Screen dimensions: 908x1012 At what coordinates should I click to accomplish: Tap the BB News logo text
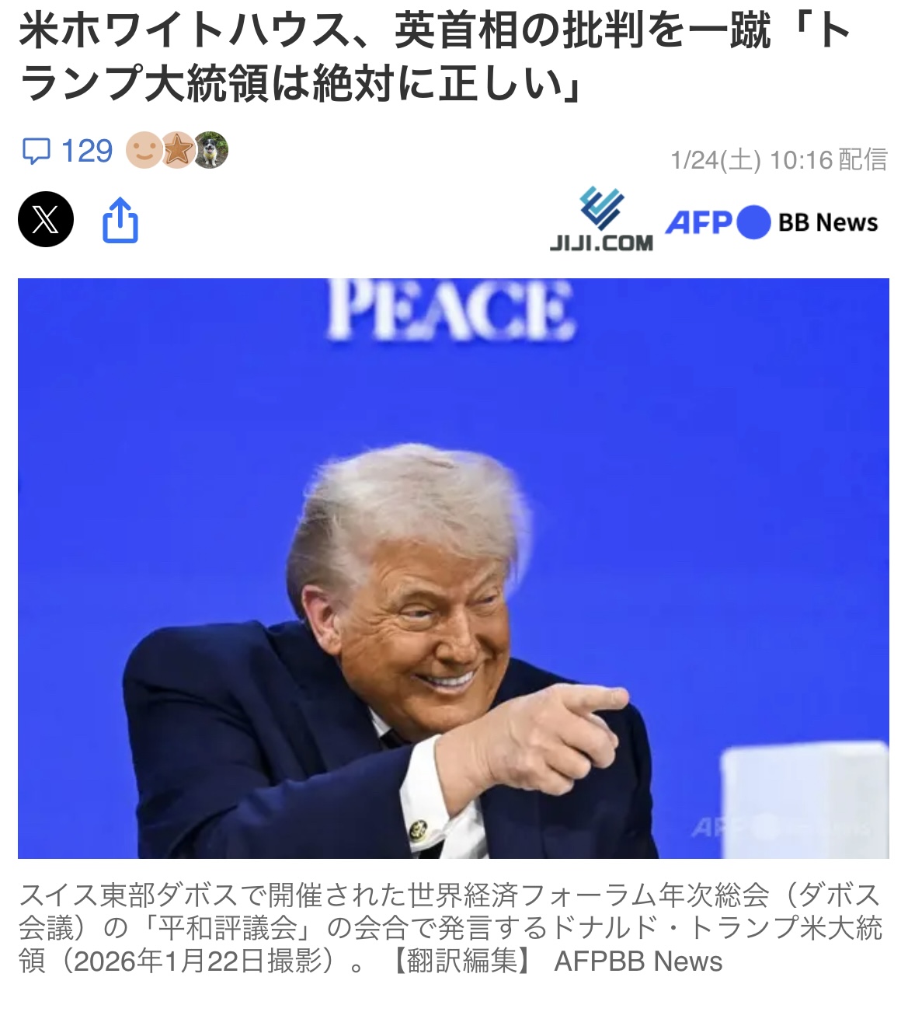pos(828,223)
